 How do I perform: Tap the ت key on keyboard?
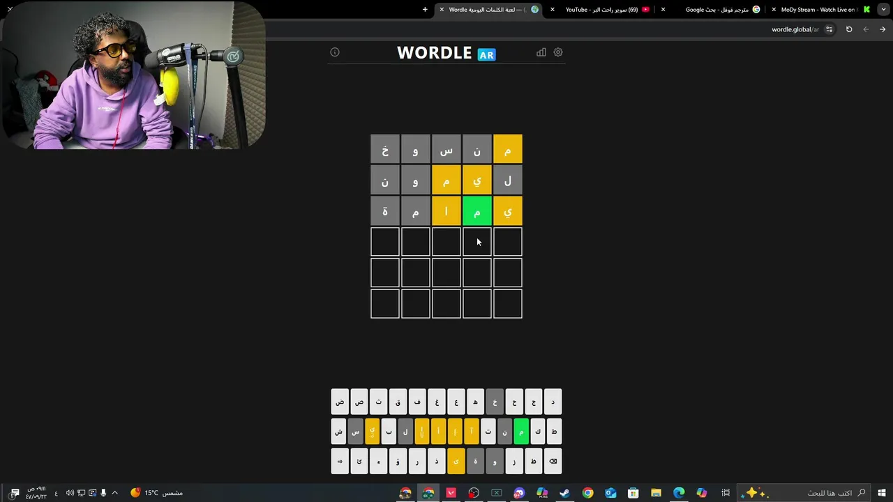[488, 432]
